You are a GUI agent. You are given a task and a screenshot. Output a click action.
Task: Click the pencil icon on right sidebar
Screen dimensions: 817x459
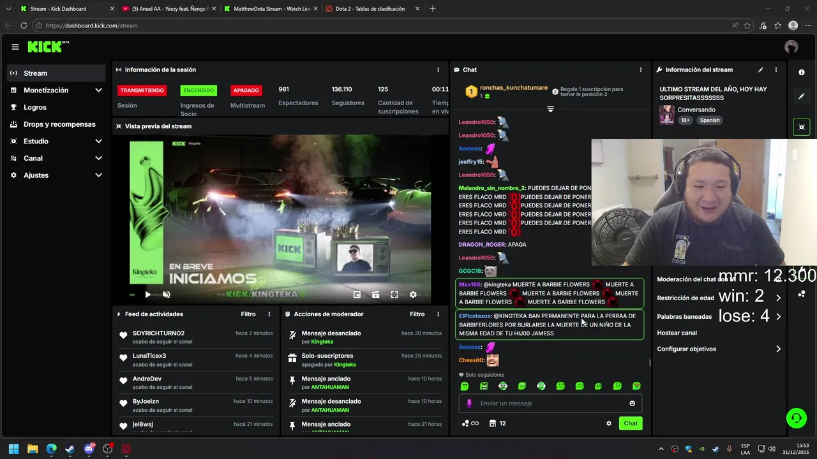click(x=802, y=96)
